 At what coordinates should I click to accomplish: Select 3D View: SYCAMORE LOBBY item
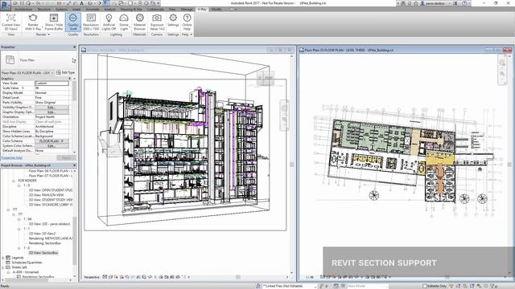point(51,205)
